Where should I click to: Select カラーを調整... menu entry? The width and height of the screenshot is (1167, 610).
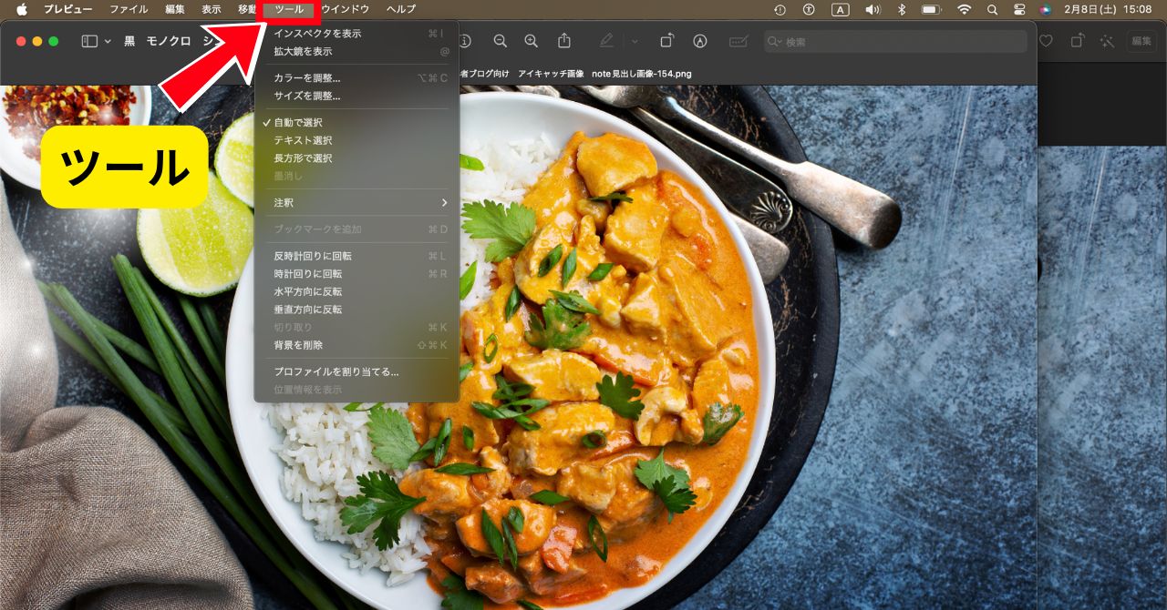pyautogui.click(x=356, y=78)
